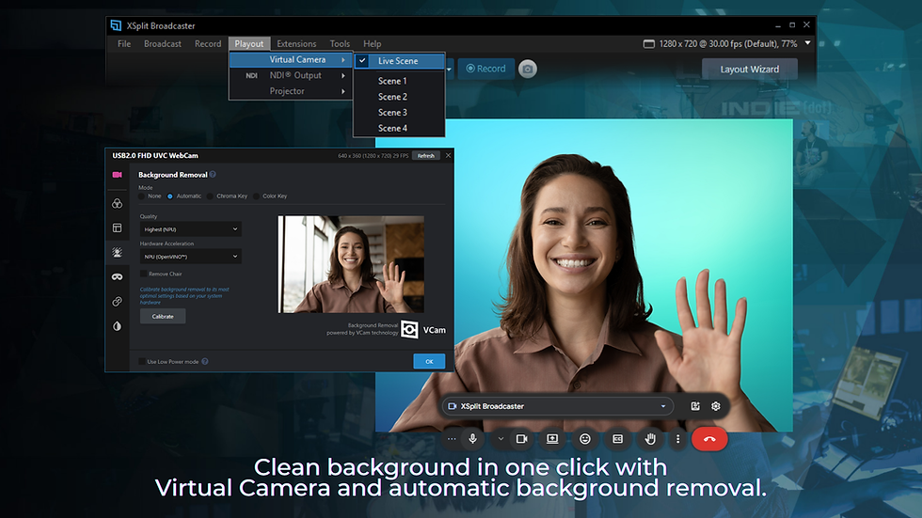This screenshot has width=922, height=518.
Task: Refresh the webcam source
Action: tap(425, 156)
